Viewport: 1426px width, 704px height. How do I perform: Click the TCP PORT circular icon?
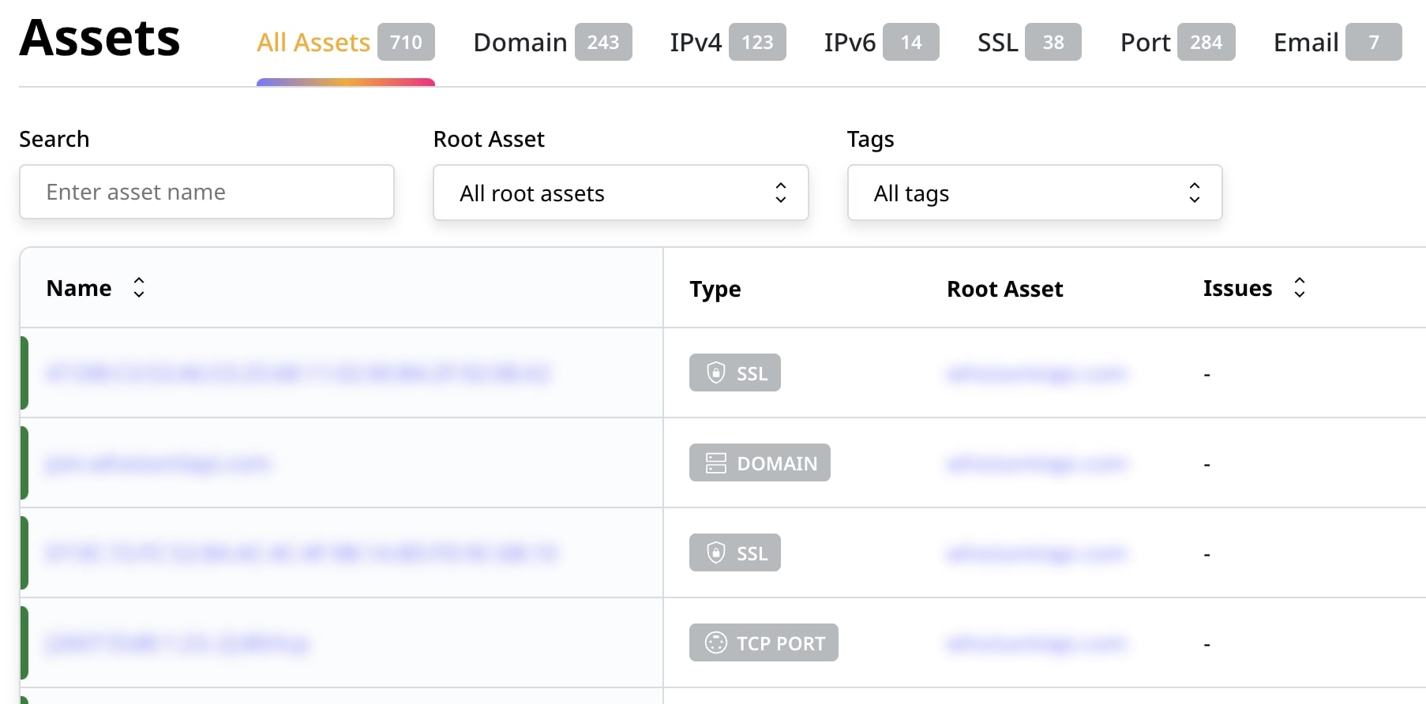tap(715, 643)
